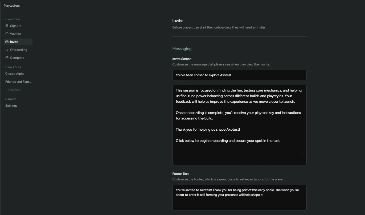Click the invite headline text field

click(x=239, y=75)
